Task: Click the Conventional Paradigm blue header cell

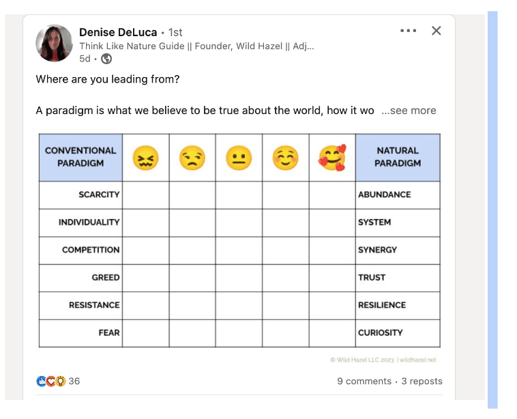Action: (x=80, y=158)
